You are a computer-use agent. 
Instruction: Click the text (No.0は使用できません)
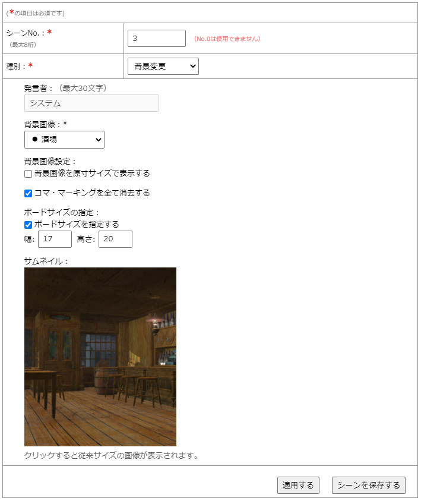pos(227,39)
